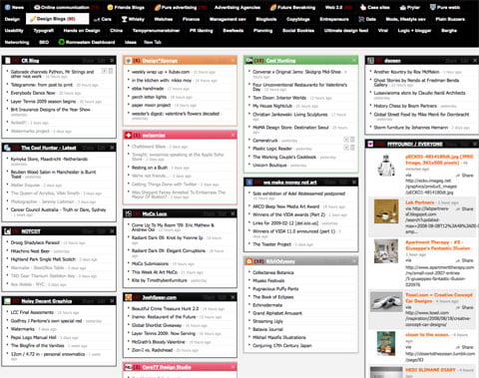
Task: Open the Viral tab
Action: pos(382,31)
